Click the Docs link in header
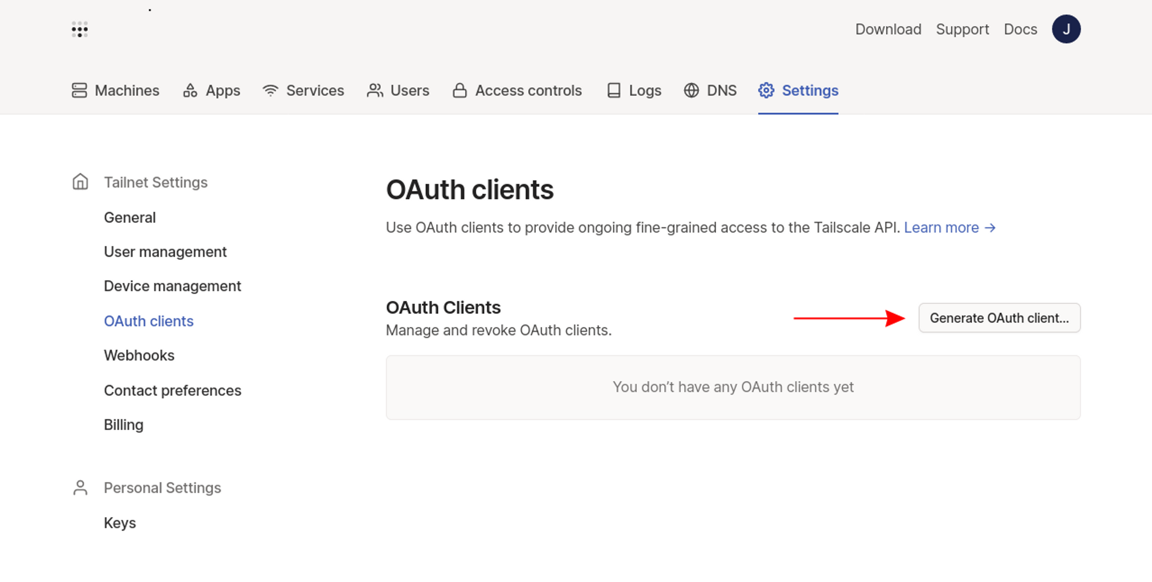Viewport: 1152px width, 582px height. [1020, 29]
